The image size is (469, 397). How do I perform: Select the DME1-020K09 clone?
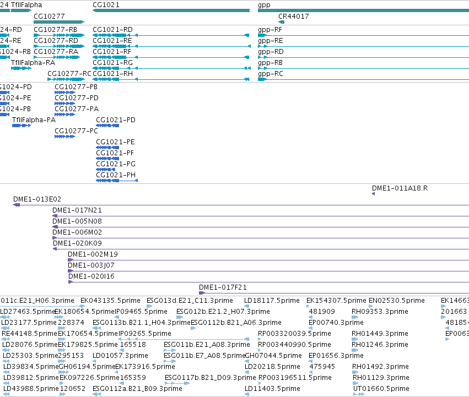click(261, 249)
